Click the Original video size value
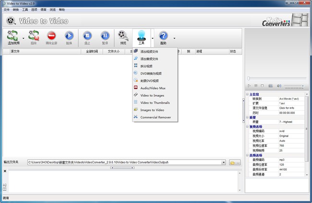The width and height of the screenshot is (312, 203). (284, 136)
